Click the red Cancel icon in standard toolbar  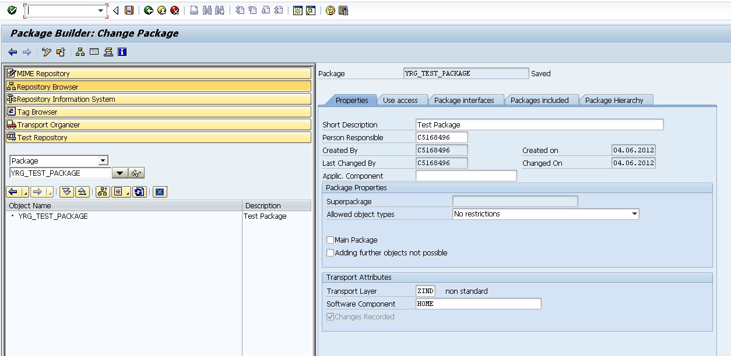(x=174, y=9)
